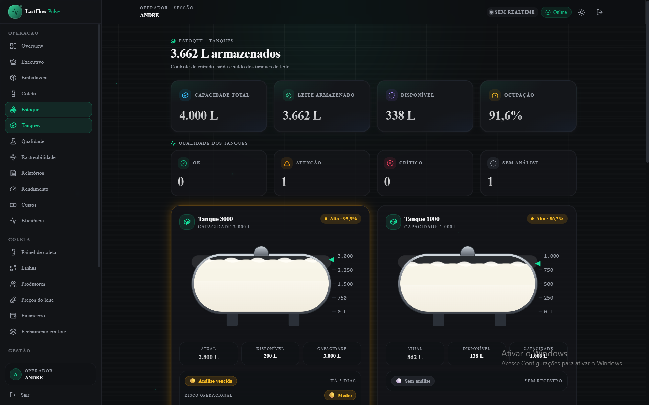Click the OK quality status card
The height and width of the screenshot is (405, 649).
(219, 173)
